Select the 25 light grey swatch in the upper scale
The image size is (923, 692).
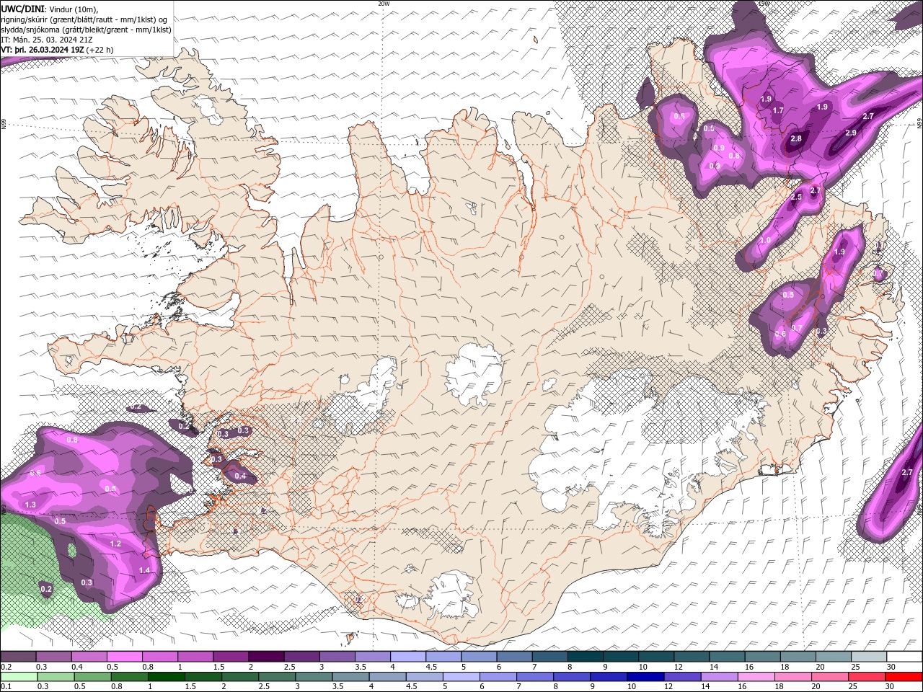coord(869,656)
